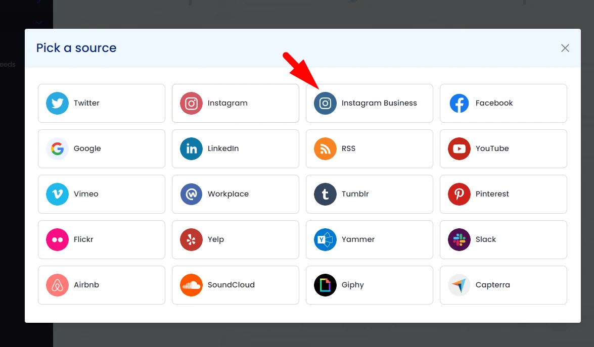
Task: Pick the SoundCloud cloud icon source
Action: [191, 285]
